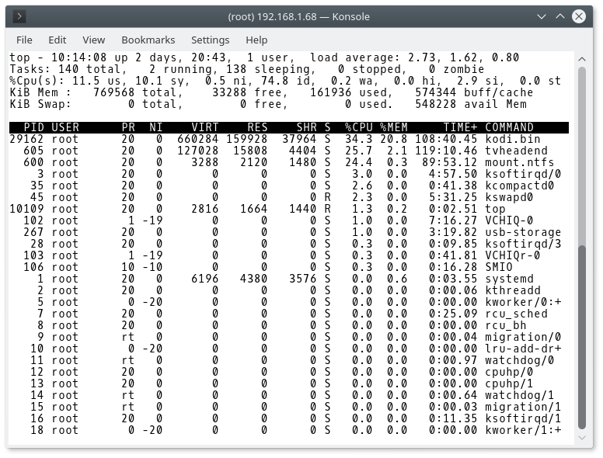Open the Settings menu
Viewport: 603px width, 458px height.
(210, 40)
